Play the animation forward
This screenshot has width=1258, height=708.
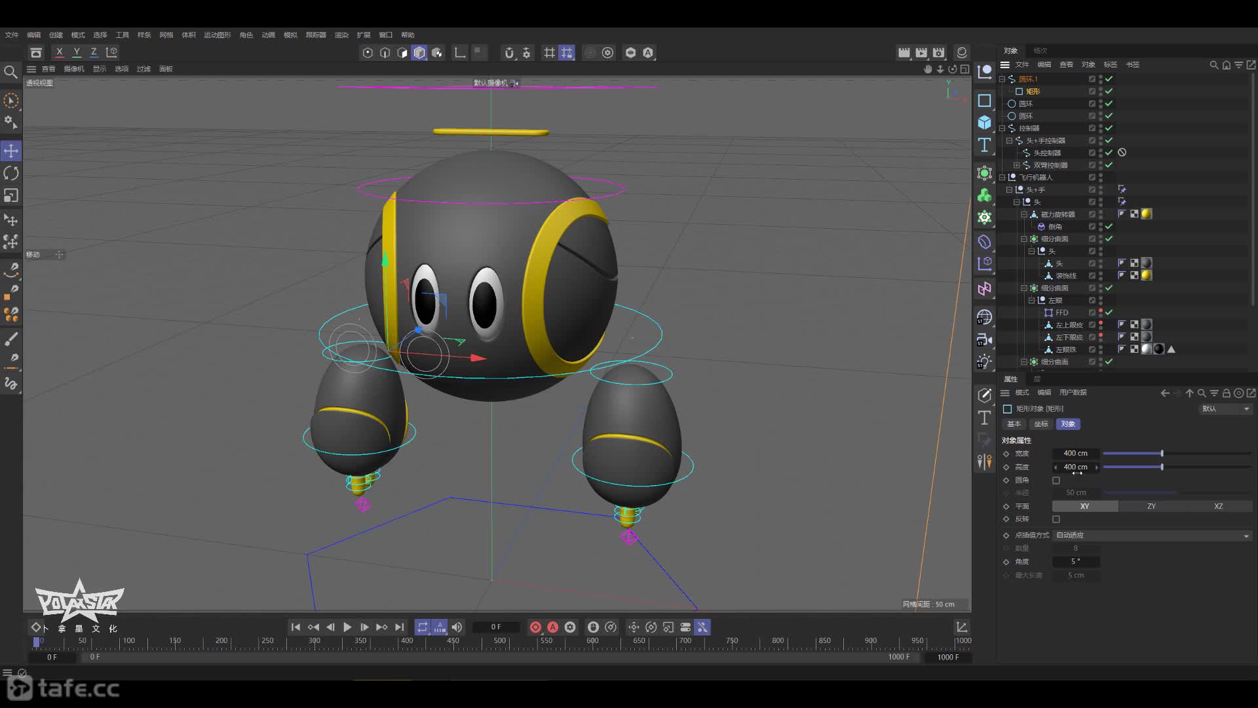pos(347,627)
